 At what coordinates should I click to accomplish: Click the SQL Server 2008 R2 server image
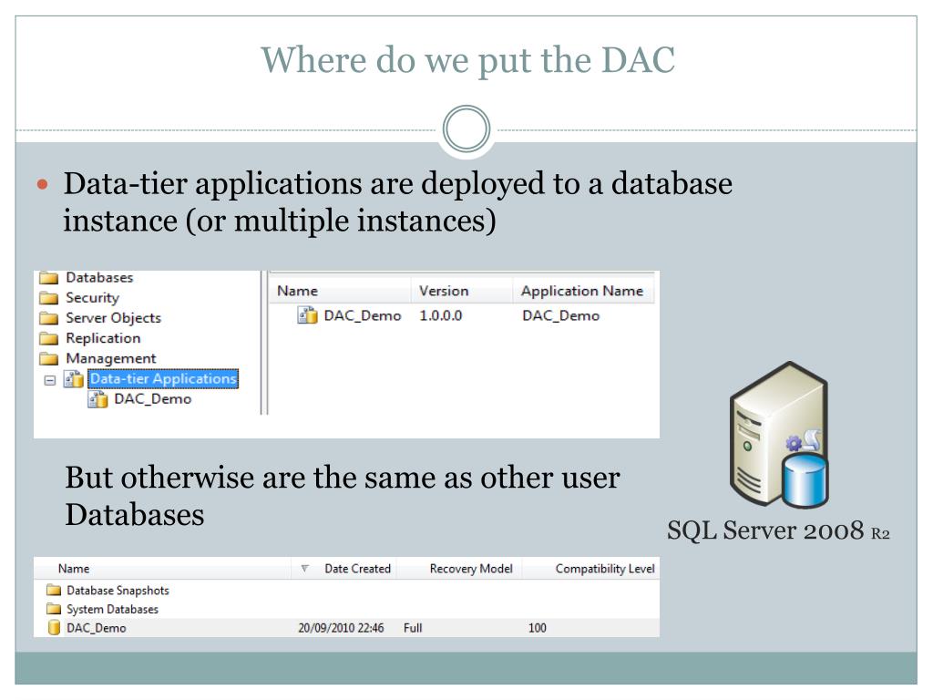pos(779,435)
